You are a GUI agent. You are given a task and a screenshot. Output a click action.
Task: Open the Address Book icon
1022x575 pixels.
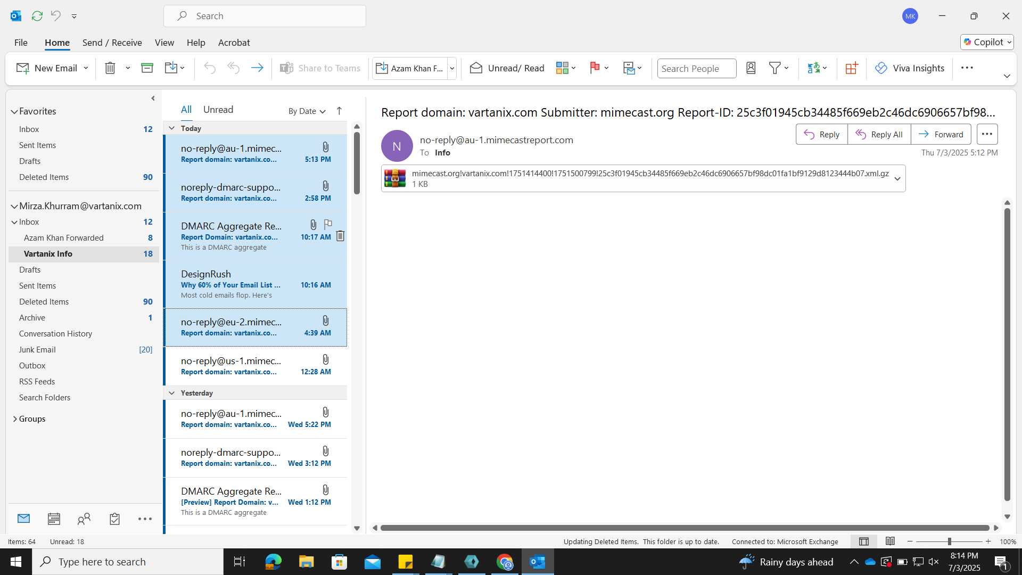click(751, 68)
